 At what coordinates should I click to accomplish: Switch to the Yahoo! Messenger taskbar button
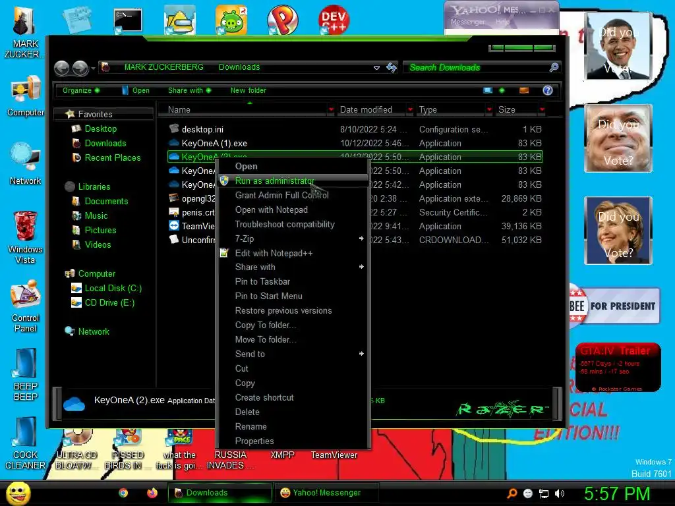coord(326,493)
